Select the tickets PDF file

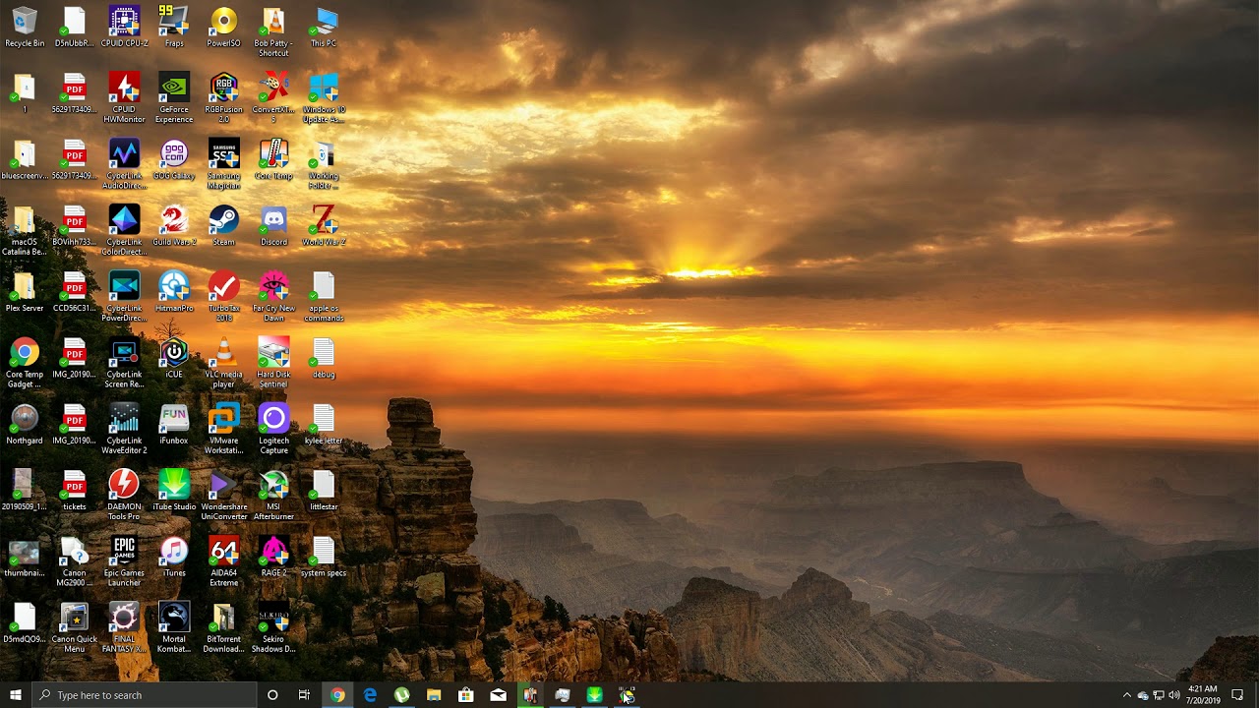pyautogui.click(x=74, y=490)
